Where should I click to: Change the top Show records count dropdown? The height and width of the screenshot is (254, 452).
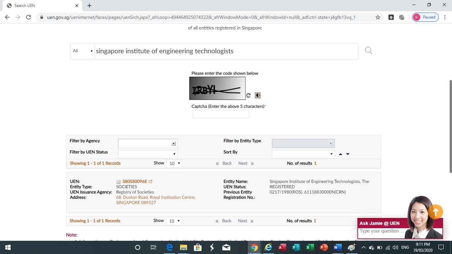click(x=174, y=163)
